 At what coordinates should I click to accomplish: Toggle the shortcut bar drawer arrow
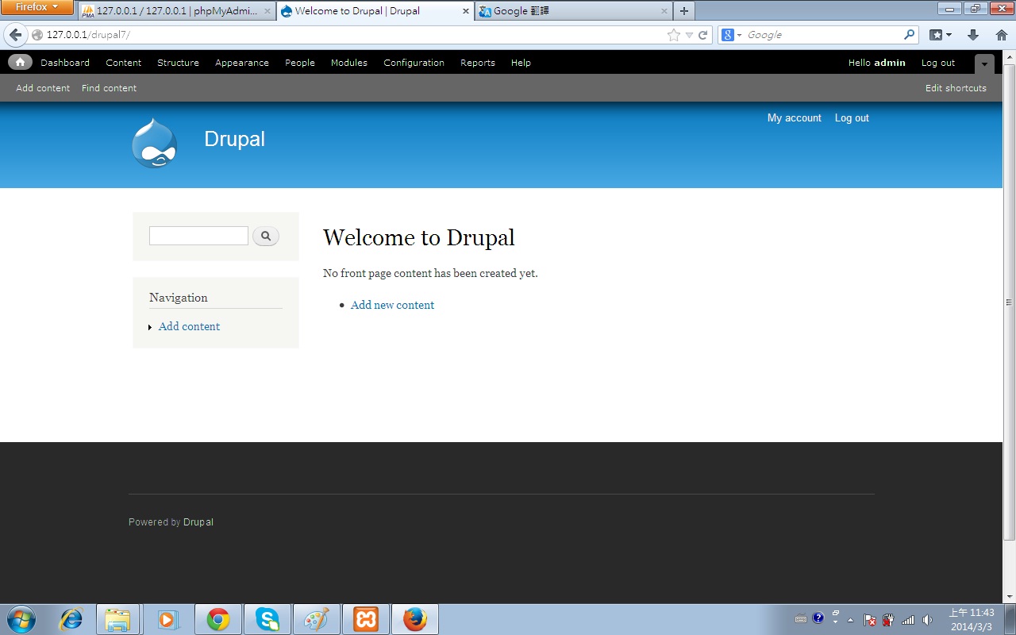click(x=984, y=63)
